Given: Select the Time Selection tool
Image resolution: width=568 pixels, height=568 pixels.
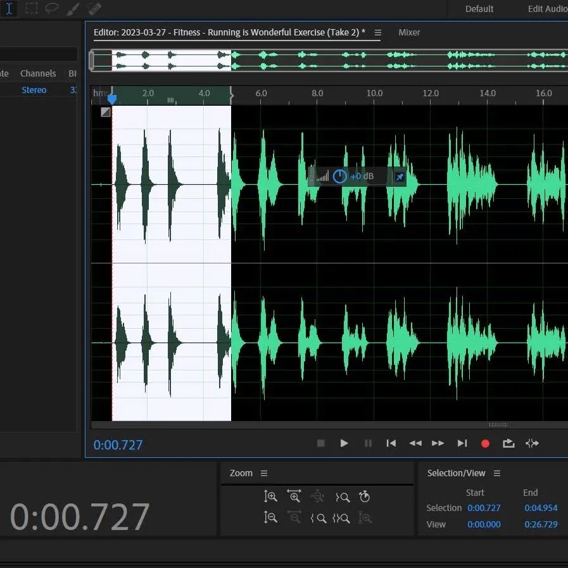Looking at the screenshot, I should point(9,8).
